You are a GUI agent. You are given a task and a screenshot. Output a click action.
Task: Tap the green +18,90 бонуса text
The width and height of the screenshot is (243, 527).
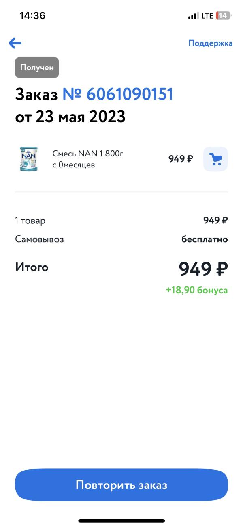click(197, 290)
